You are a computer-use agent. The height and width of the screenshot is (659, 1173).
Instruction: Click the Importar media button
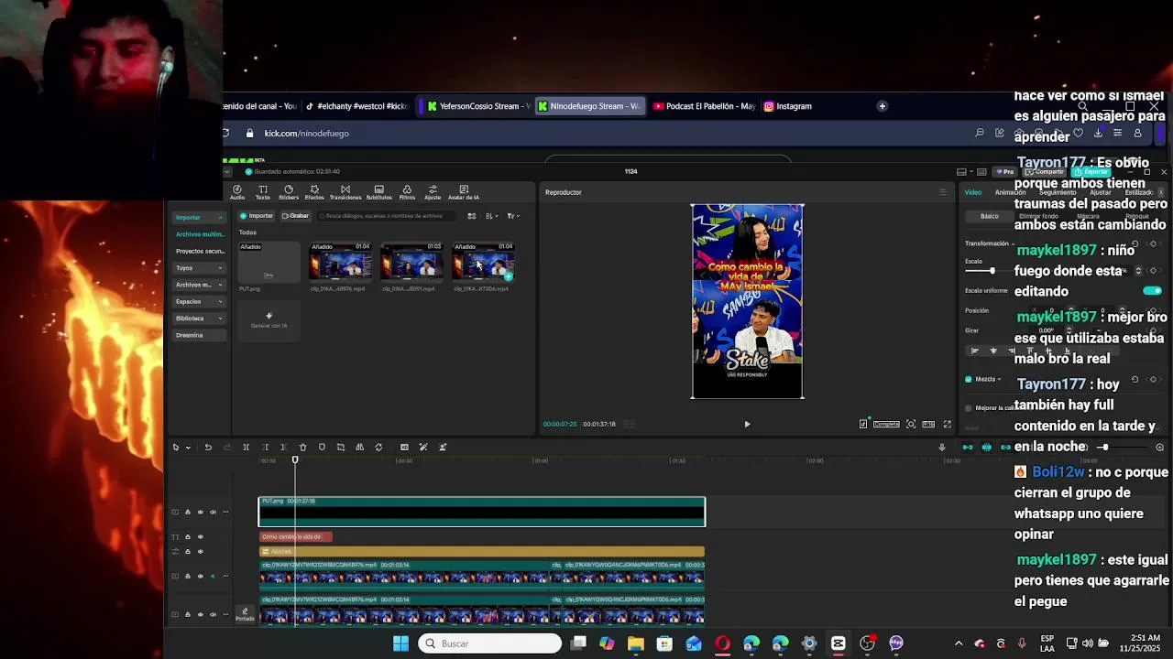[257, 216]
